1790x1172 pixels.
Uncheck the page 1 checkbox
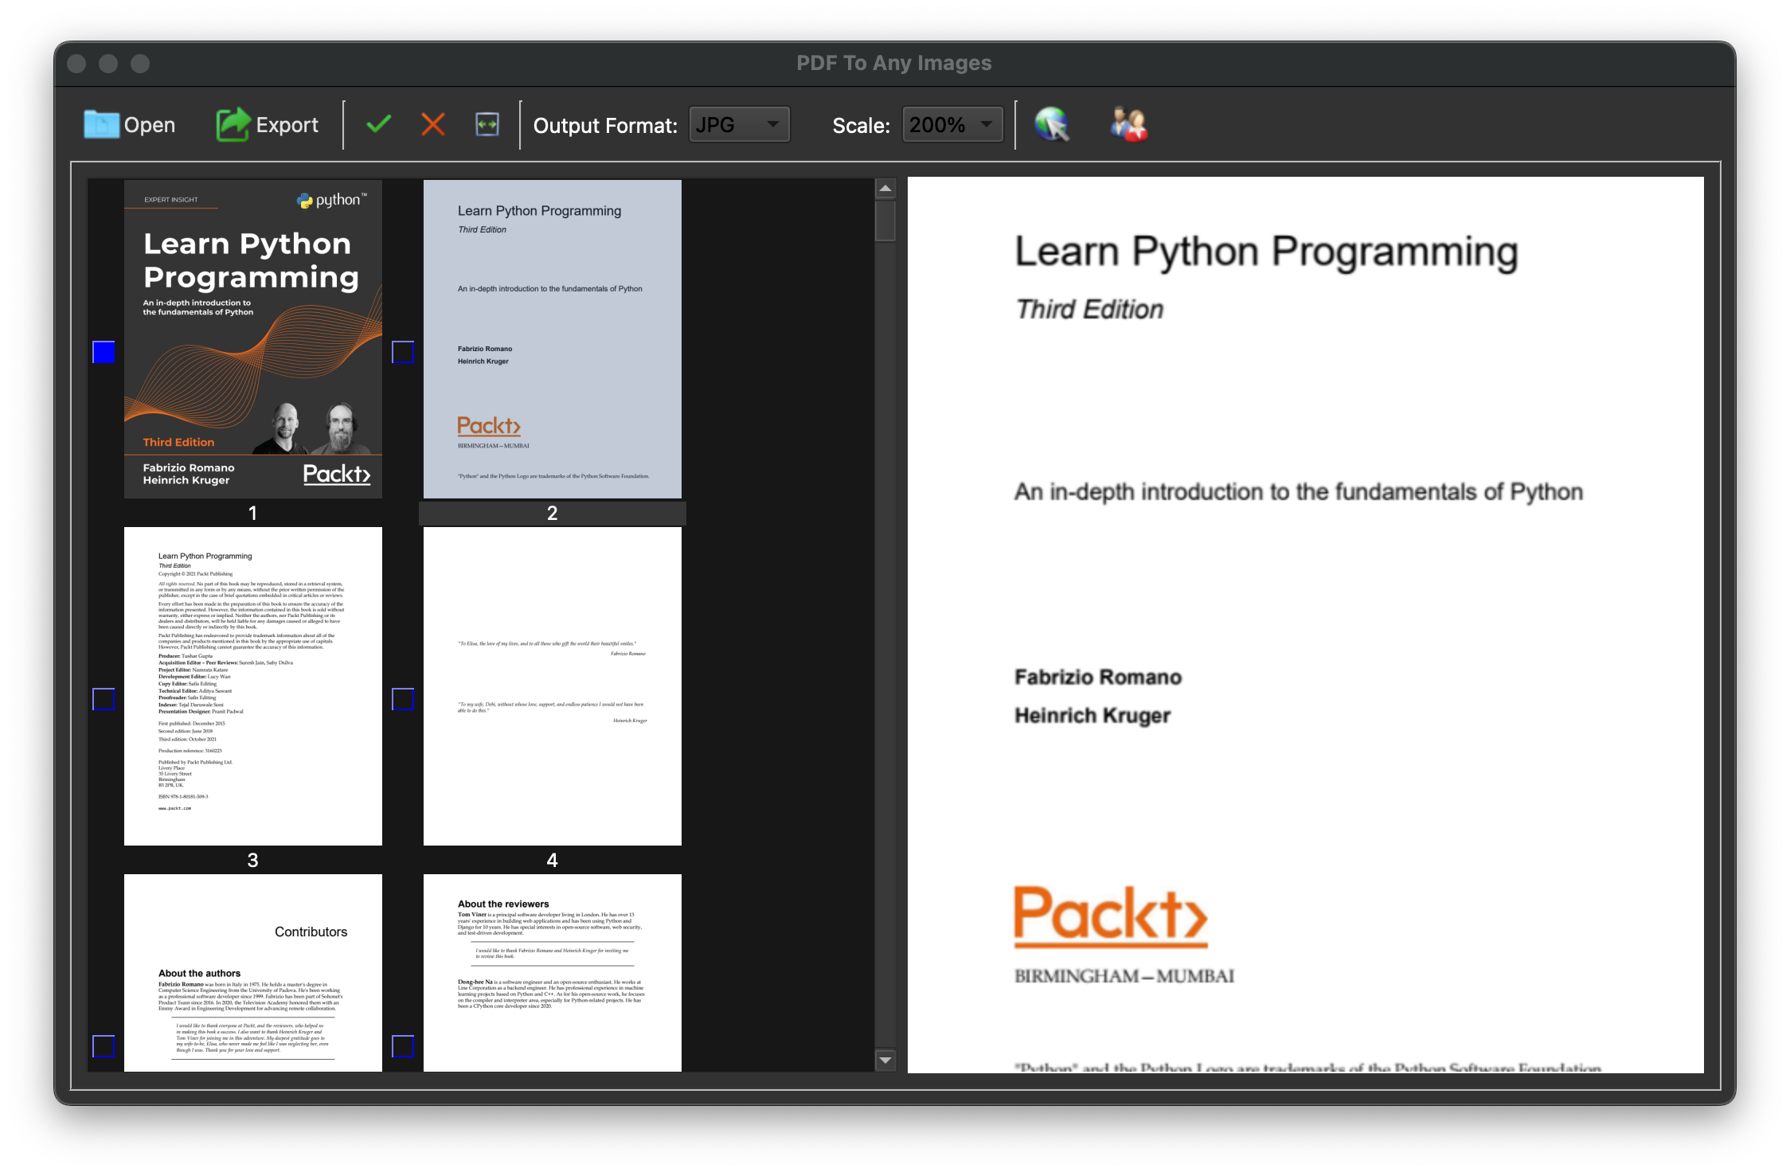104,352
